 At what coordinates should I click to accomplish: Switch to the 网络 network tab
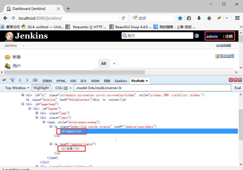click(107, 81)
